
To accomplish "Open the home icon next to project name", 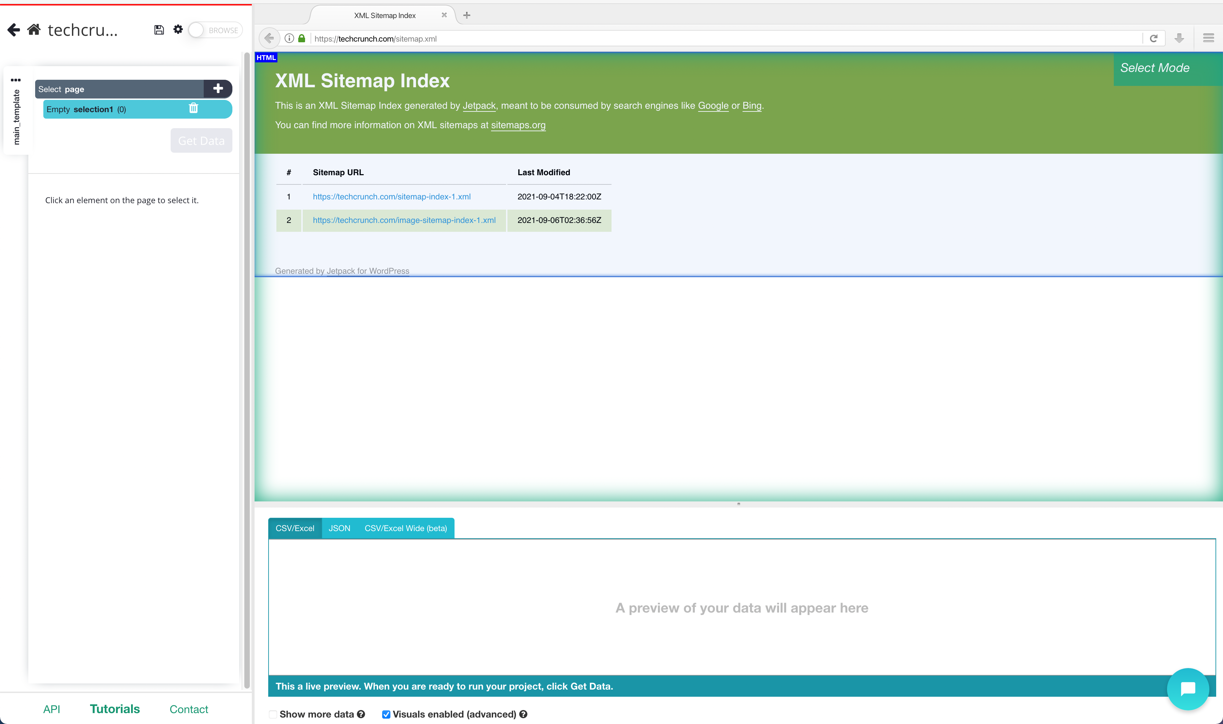I will 34,30.
